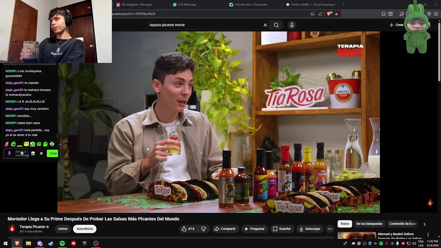This screenshot has width=441, height=248.
Task: Click chat message 'N000P: habla bien nene'
Action: [x=23, y=123]
